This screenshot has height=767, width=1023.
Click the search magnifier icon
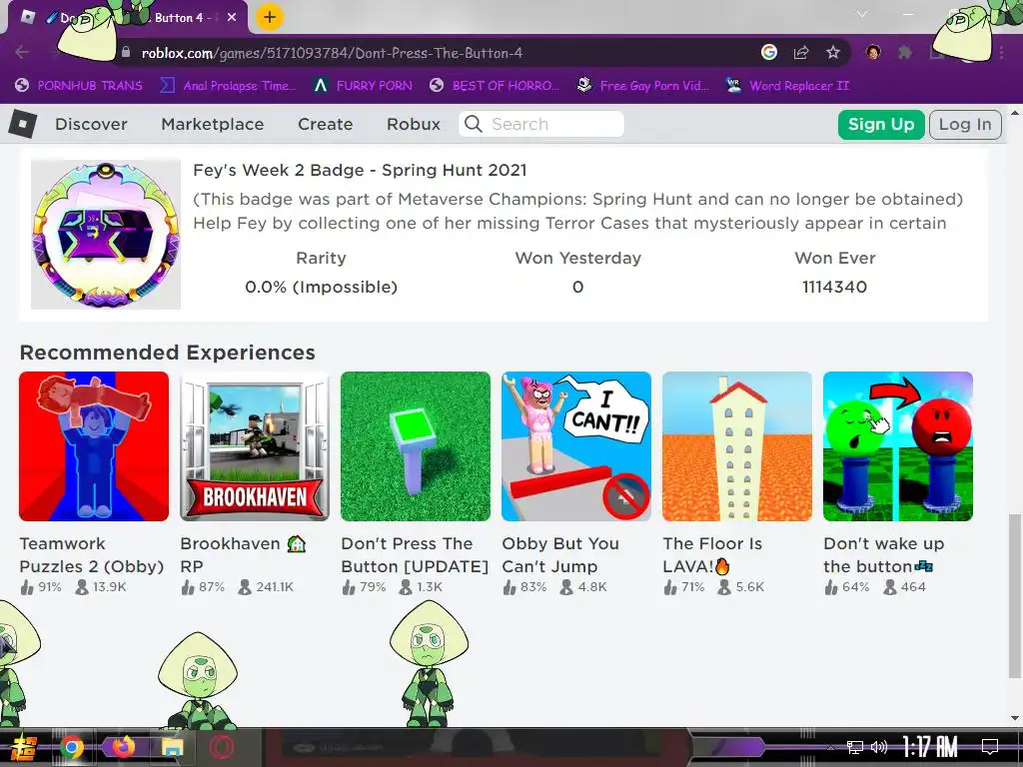[x=474, y=124]
